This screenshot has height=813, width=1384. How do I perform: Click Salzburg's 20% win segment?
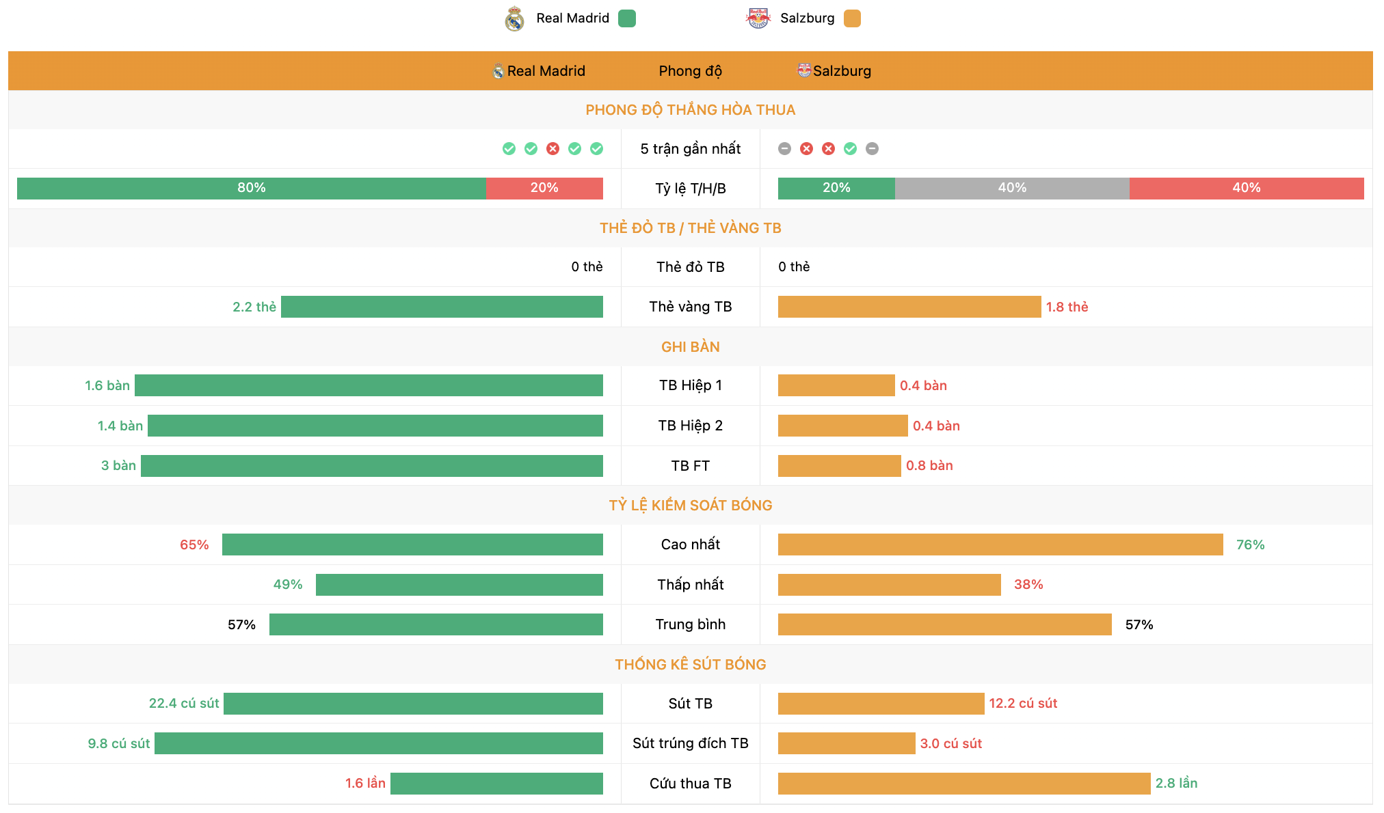tap(836, 189)
